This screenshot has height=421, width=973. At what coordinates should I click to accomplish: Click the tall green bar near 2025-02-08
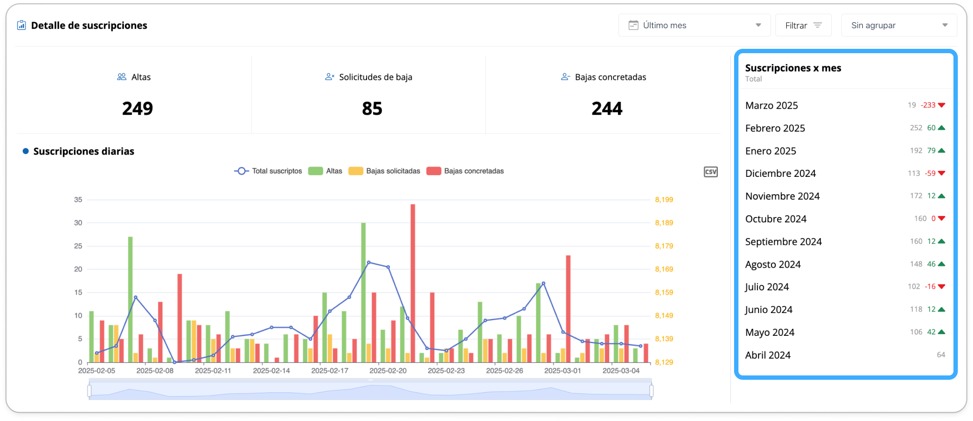[x=130, y=299]
